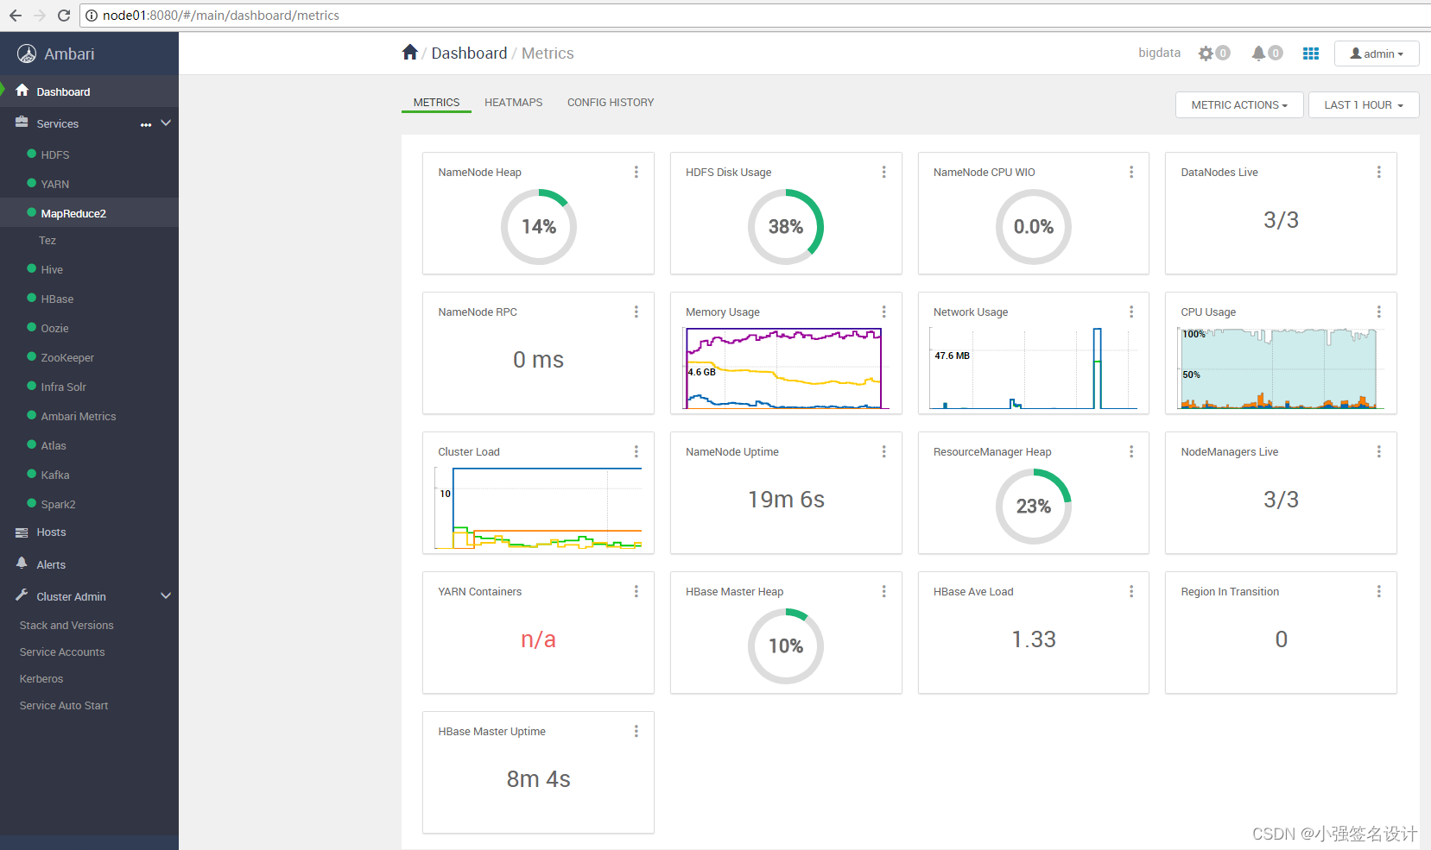This screenshot has width=1431, height=850.
Task: Open NameNode Heap widget options menu
Action: pyautogui.click(x=636, y=172)
